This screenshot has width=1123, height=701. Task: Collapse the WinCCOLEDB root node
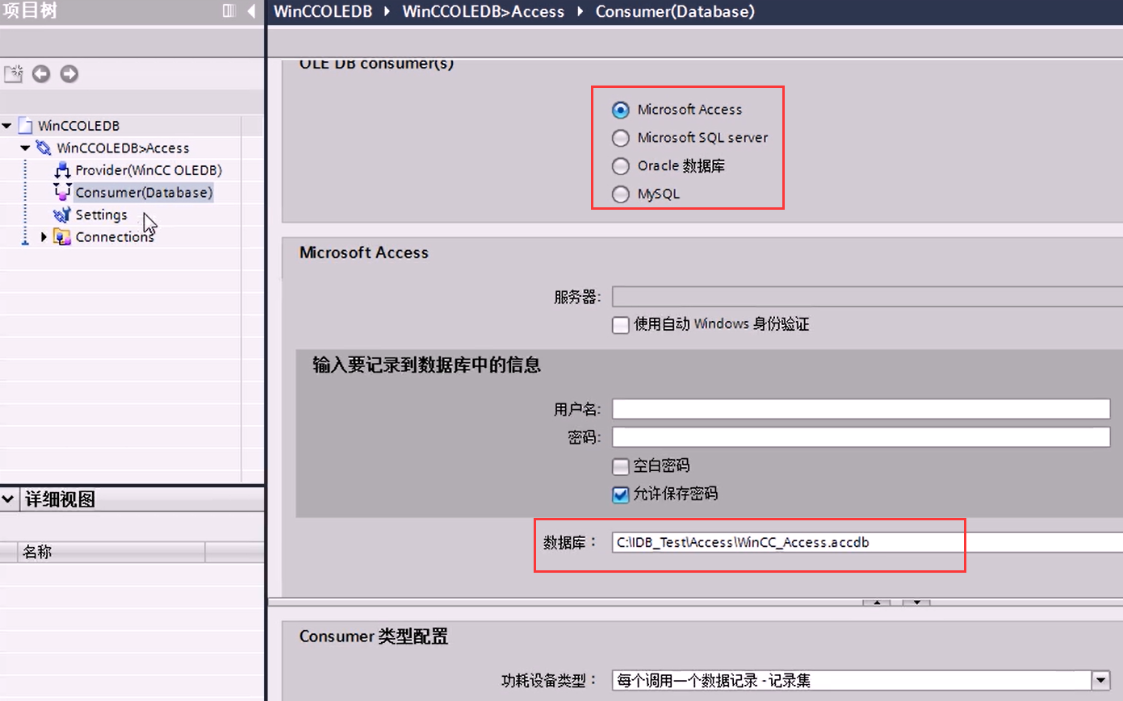[7, 126]
